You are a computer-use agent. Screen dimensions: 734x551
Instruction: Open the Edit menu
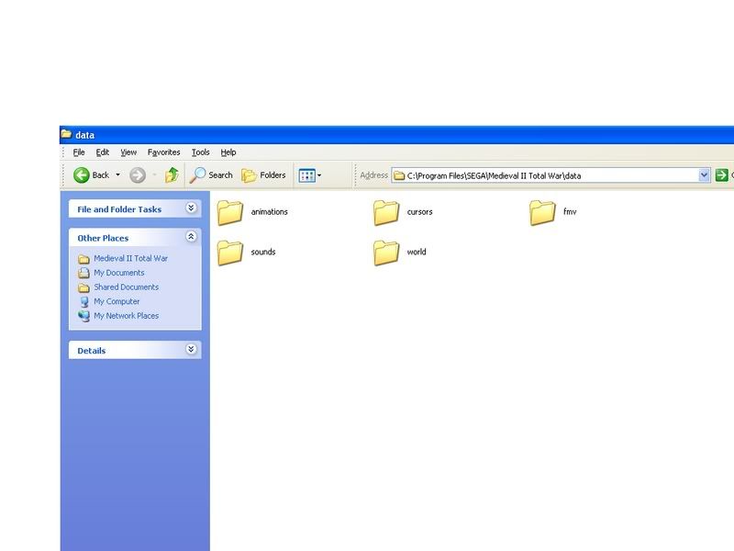pyautogui.click(x=103, y=152)
